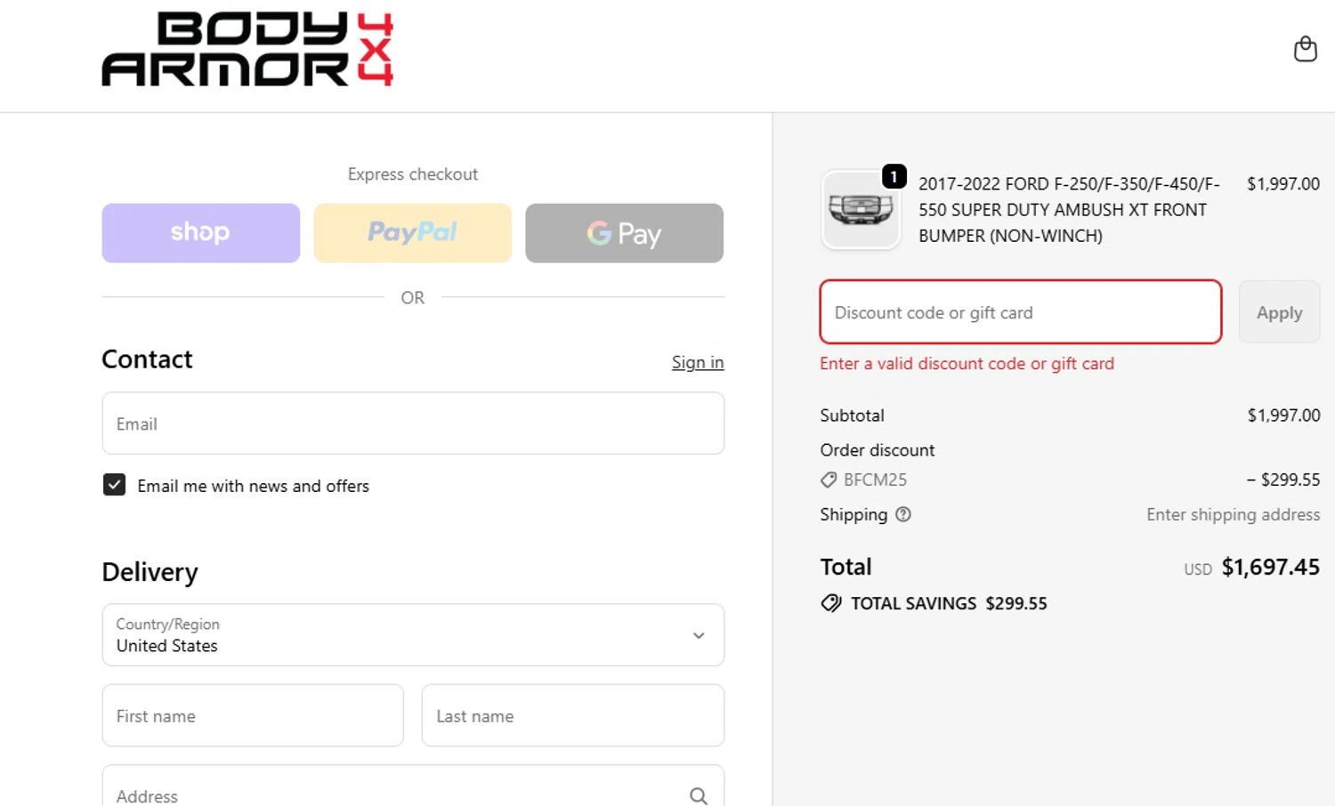Click the Order discount label
The width and height of the screenshot is (1335, 806).
tap(878, 450)
